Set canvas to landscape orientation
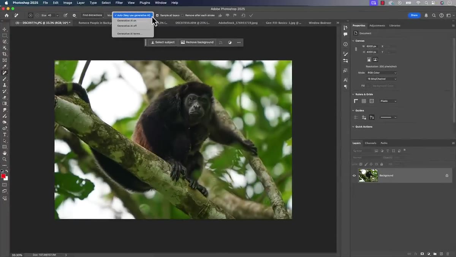The image size is (456, 257). coord(375,59)
